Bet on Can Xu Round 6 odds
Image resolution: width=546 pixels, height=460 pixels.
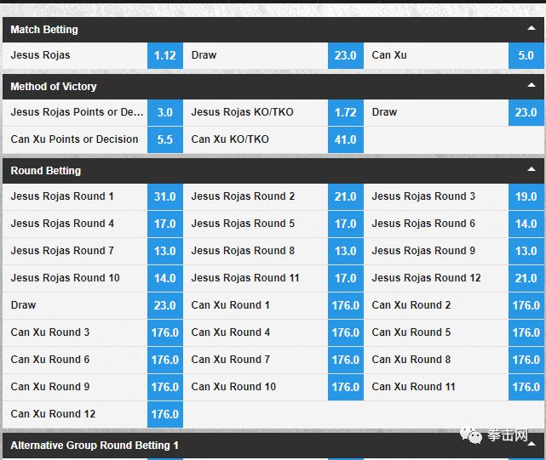[x=165, y=360]
